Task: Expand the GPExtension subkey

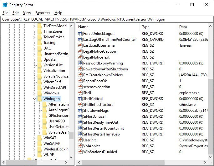Action: pos(39,116)
